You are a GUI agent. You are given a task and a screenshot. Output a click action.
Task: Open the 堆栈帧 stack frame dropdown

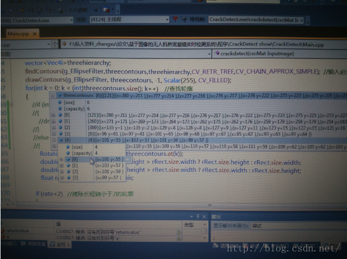(x=256, y=20)
